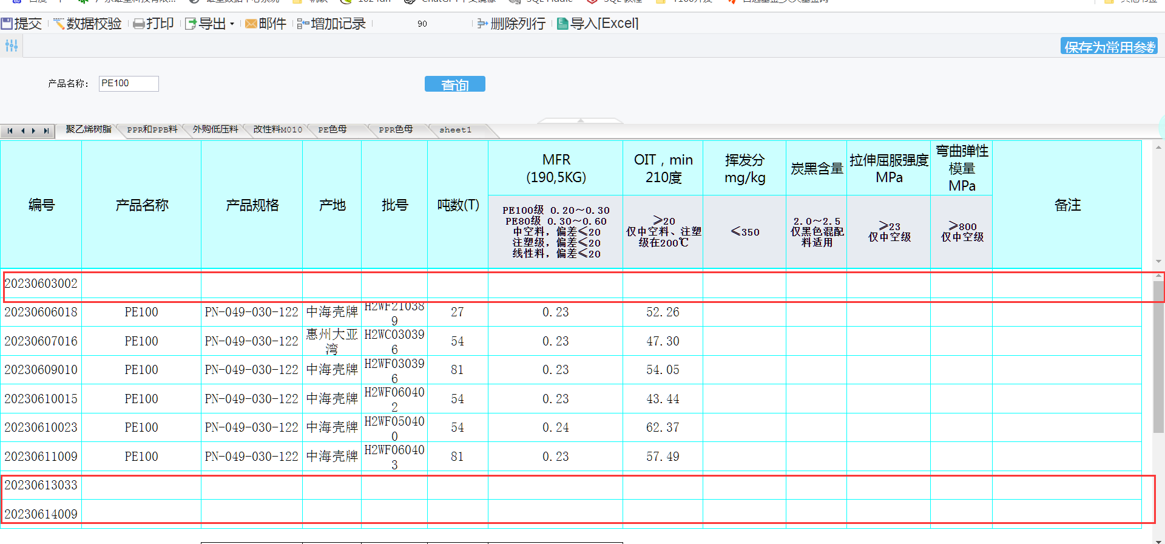Image resolution: width=1165 pixels, height=544 pixels.
Task: Open the 改性料M010 sheet tab
Action: [278, 130]
